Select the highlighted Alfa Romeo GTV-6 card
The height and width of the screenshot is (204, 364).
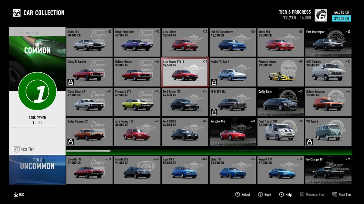point(185,72)
